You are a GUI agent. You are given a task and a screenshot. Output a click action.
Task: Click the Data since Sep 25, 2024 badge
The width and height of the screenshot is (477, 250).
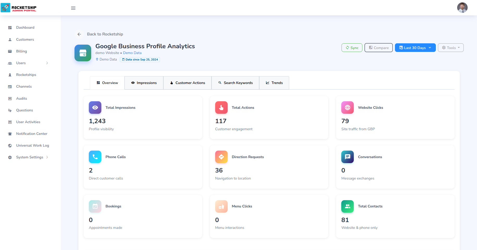140,59
